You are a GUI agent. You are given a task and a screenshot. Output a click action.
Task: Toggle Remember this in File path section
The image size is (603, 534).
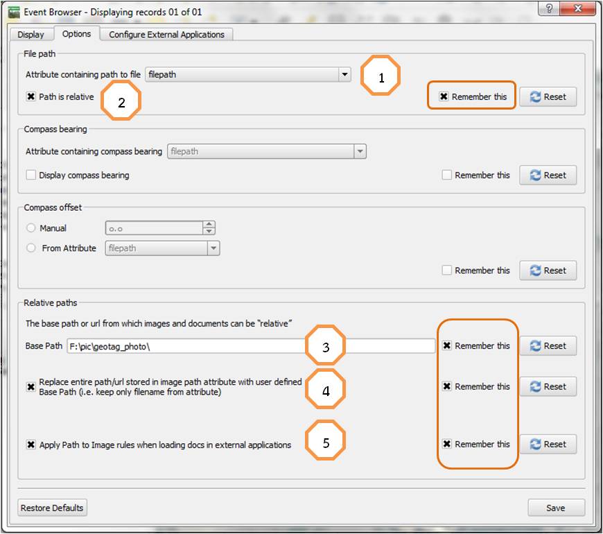point(444,96)
